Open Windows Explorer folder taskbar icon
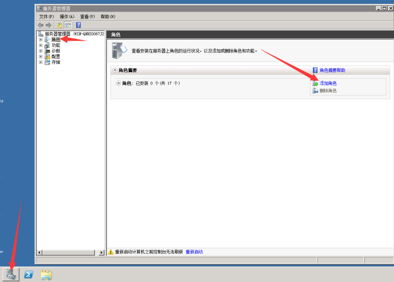This screenshot has height=282, width=394. click(x=46, y=274)
